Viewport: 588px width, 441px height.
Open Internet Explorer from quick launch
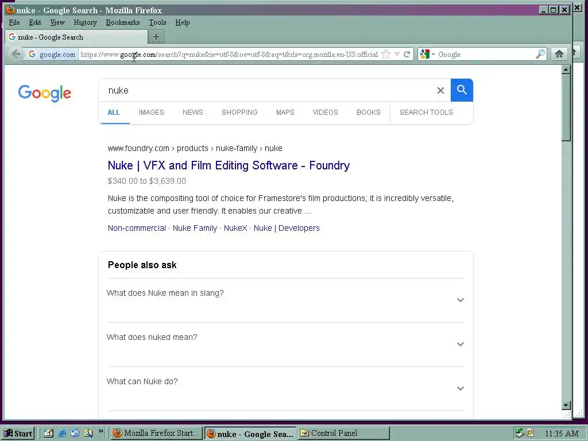click(62, 433)
